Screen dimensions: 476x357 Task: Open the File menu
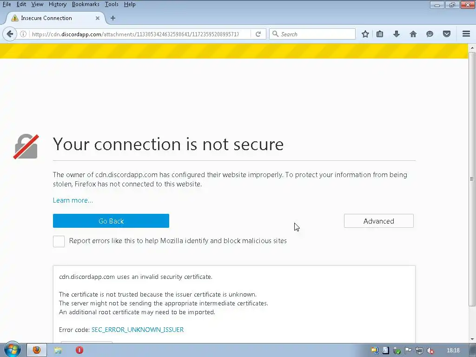point(7,4)
